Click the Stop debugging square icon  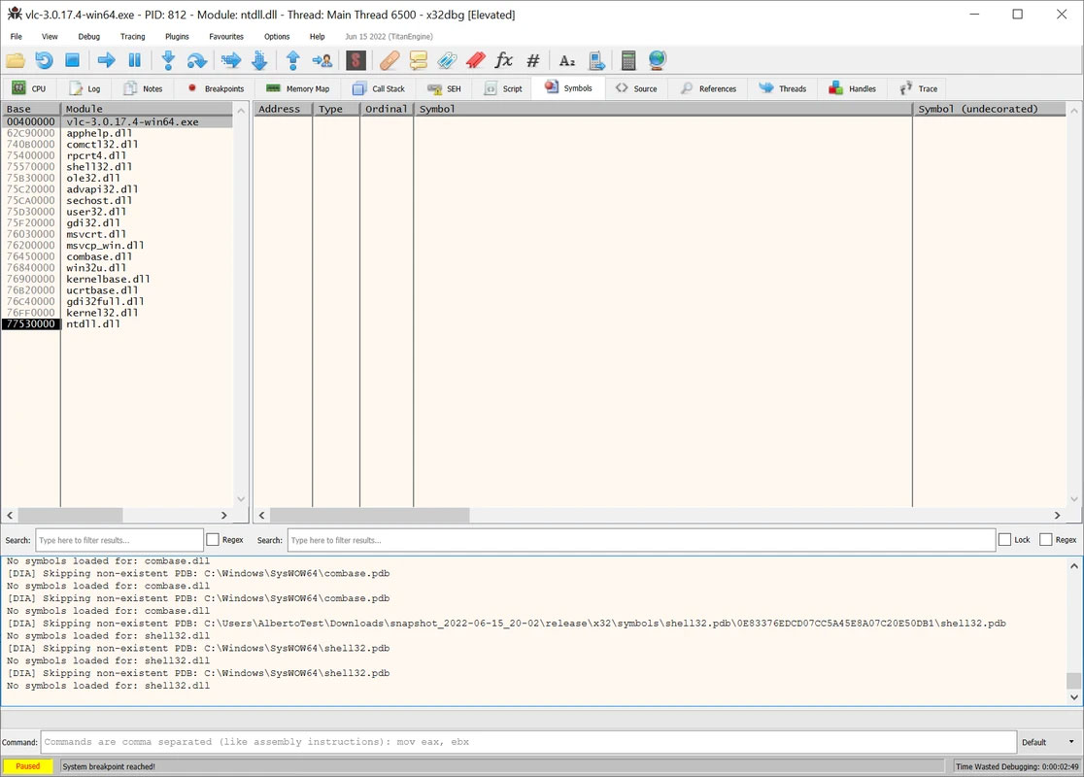(x=72, y=61)
